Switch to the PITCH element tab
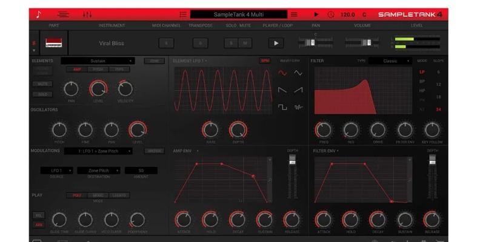This screenshot has height=242, width=477. coord(98,70)
